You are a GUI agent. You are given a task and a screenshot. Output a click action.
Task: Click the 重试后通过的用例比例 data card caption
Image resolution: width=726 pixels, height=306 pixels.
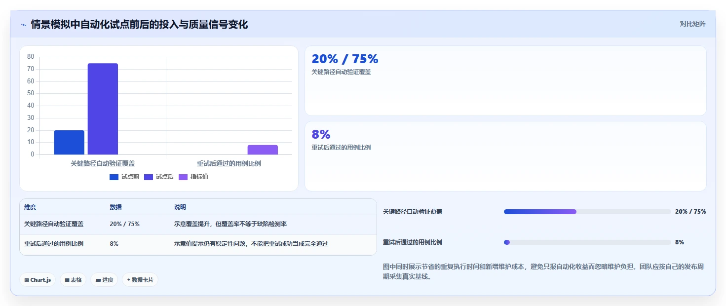[341, 148]
